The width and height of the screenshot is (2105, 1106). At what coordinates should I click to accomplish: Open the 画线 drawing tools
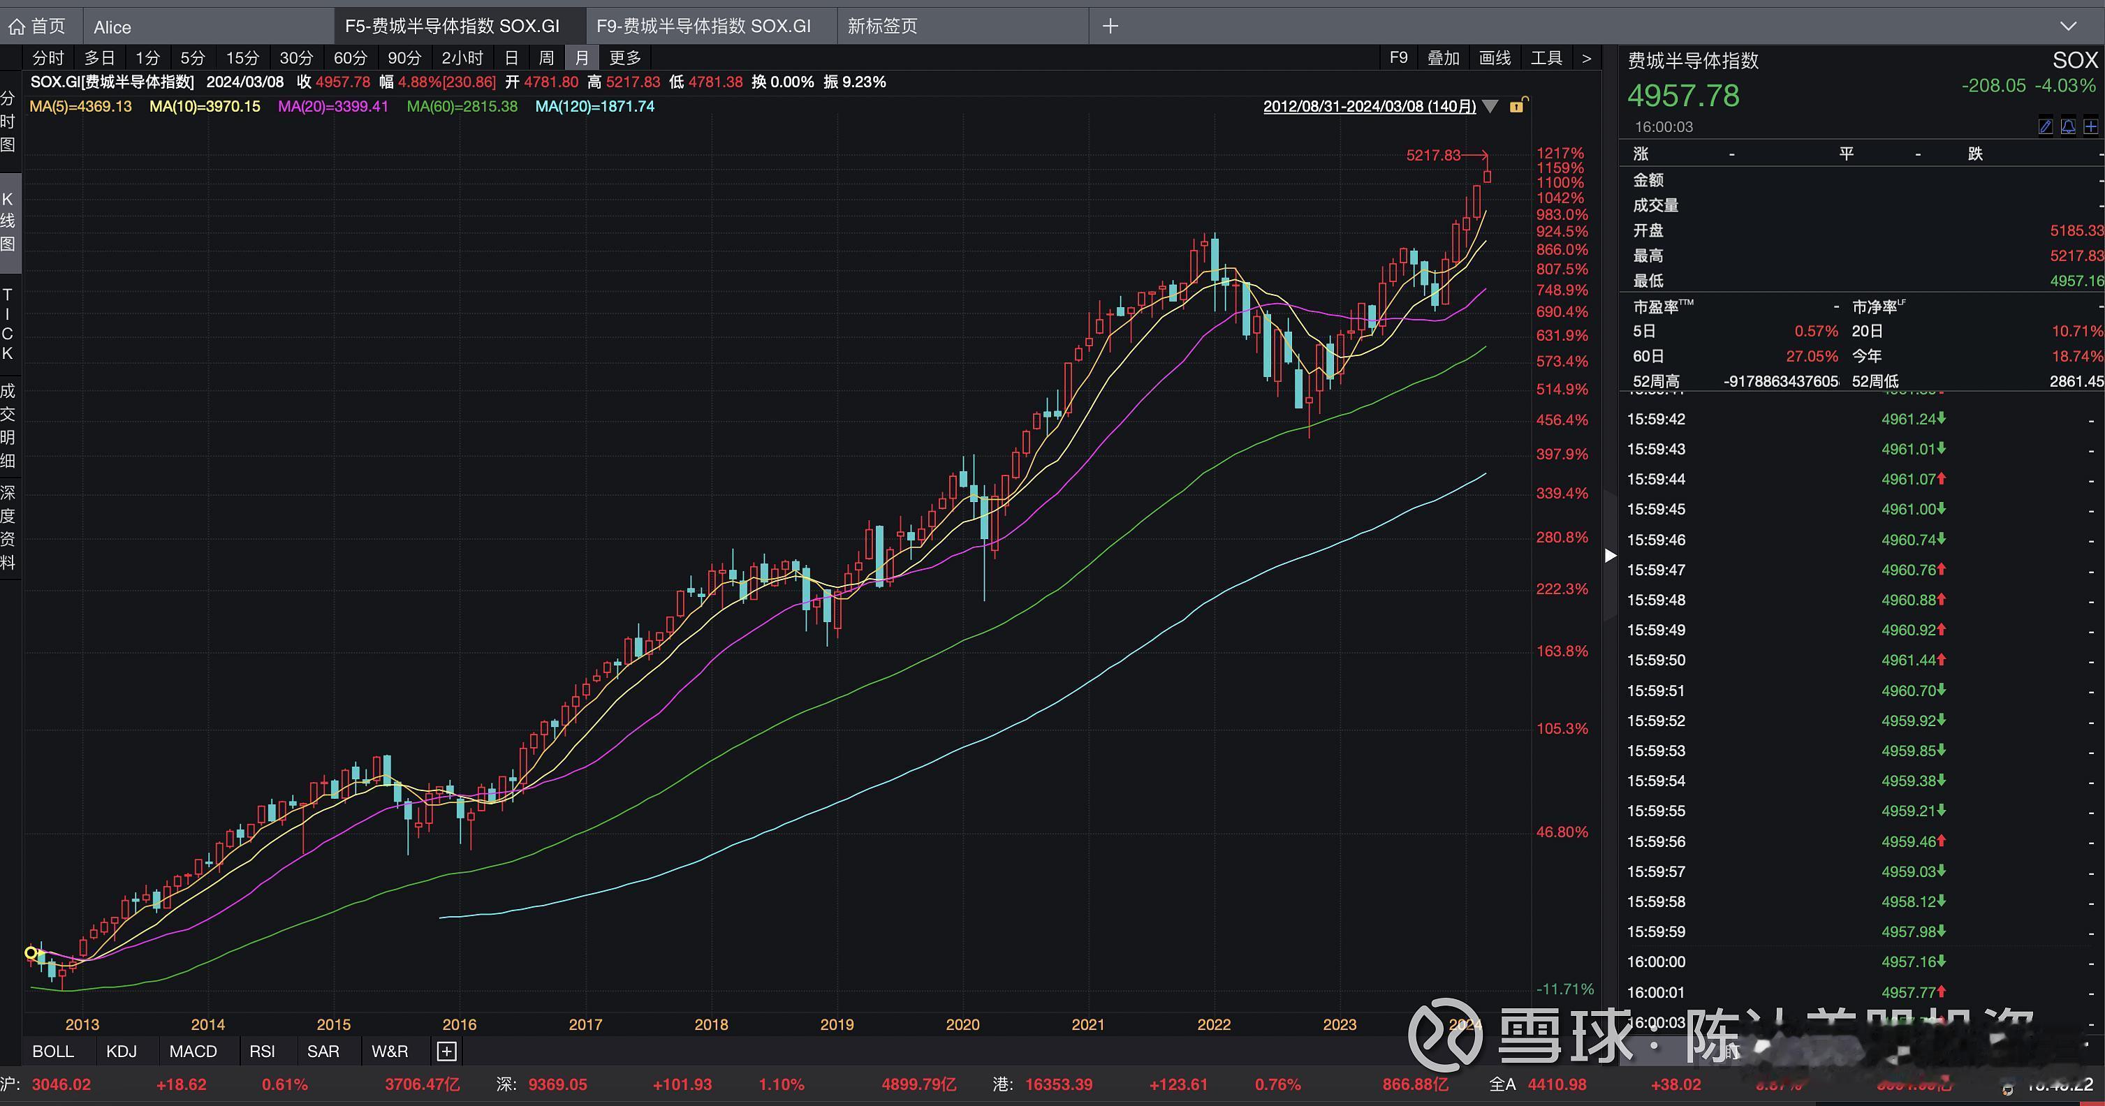pos(1495,58)
